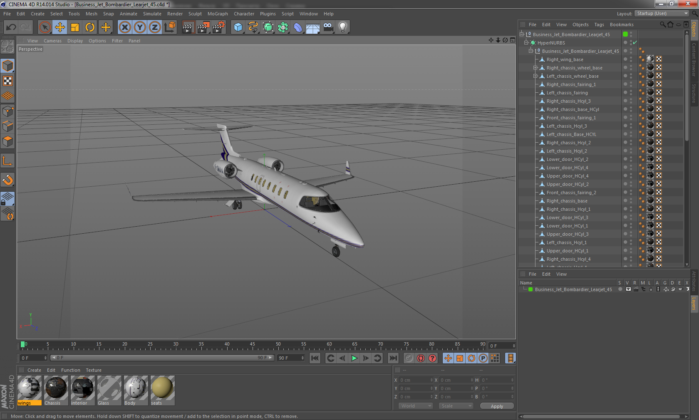Expand Left_chassis_wheel_base node
This screenshot has height=420, width=699.
(535, 76)
